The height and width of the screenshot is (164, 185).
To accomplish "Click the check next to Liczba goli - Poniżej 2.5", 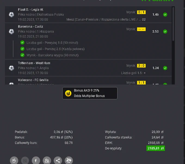I will point(22,49).
